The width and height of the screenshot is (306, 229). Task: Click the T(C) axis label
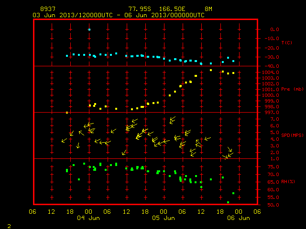[287, 42]
